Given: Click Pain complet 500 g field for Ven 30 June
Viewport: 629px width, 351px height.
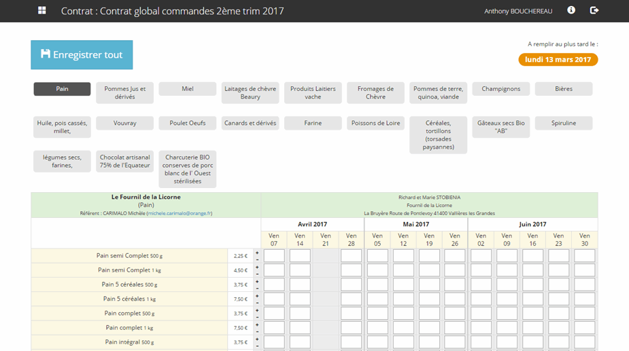Looking at the screenshot, I should (x=584, y=314).
